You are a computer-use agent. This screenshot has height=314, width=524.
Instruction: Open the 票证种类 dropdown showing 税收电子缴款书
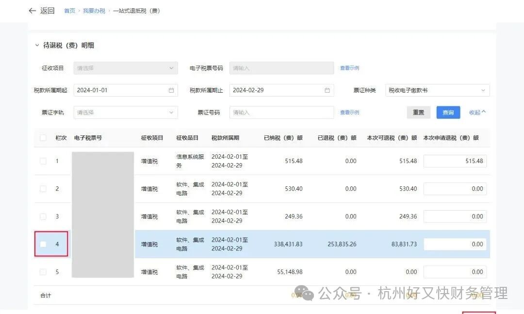[x=436, y=90]
